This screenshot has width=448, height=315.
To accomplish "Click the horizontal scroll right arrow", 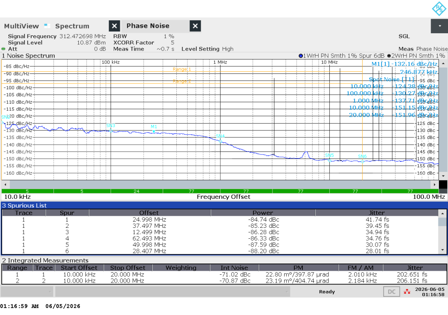I will click(435, 185).
